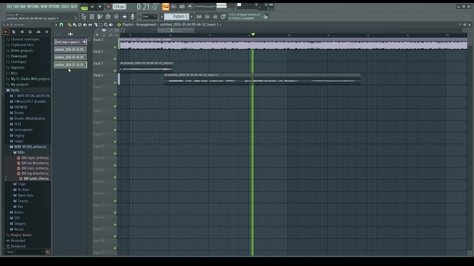The width and height of the screenshot is (474, 266).
Task: Click the search icon next to Tags
Action: tap(48, 252)
